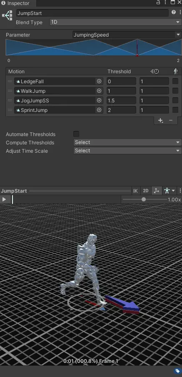Click the SprintJump threshold value 2
Image resolution: width=182 pixels, height=377 pixels.
(121, 110)
